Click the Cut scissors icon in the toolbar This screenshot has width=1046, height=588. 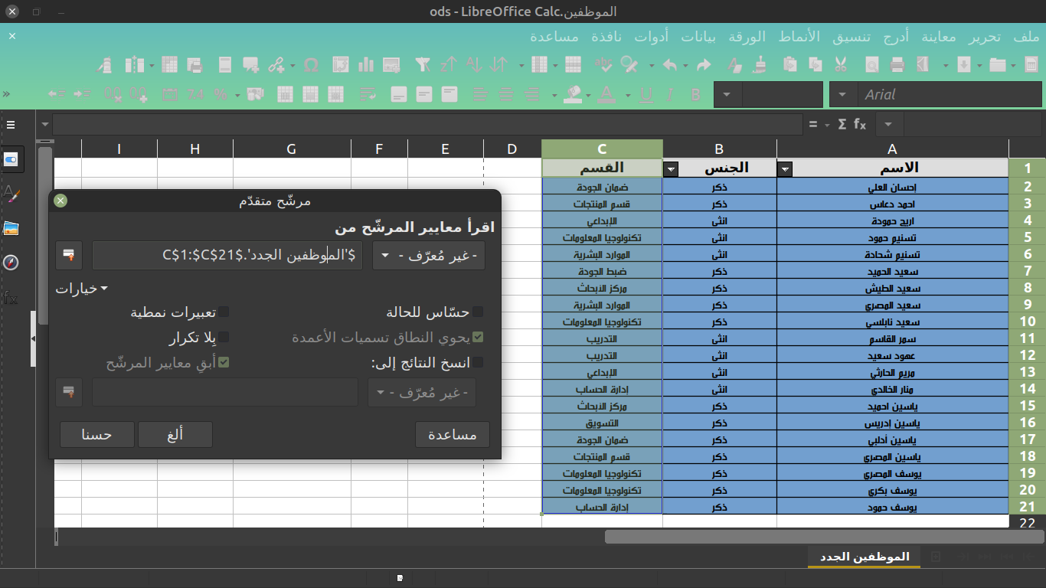[841, 65]
